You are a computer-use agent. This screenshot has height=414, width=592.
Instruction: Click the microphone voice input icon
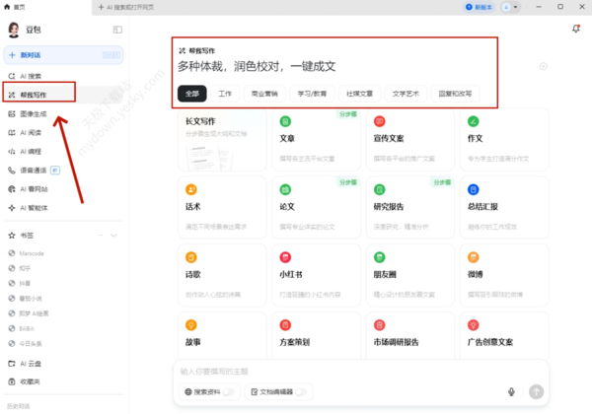tap(511, 391)
